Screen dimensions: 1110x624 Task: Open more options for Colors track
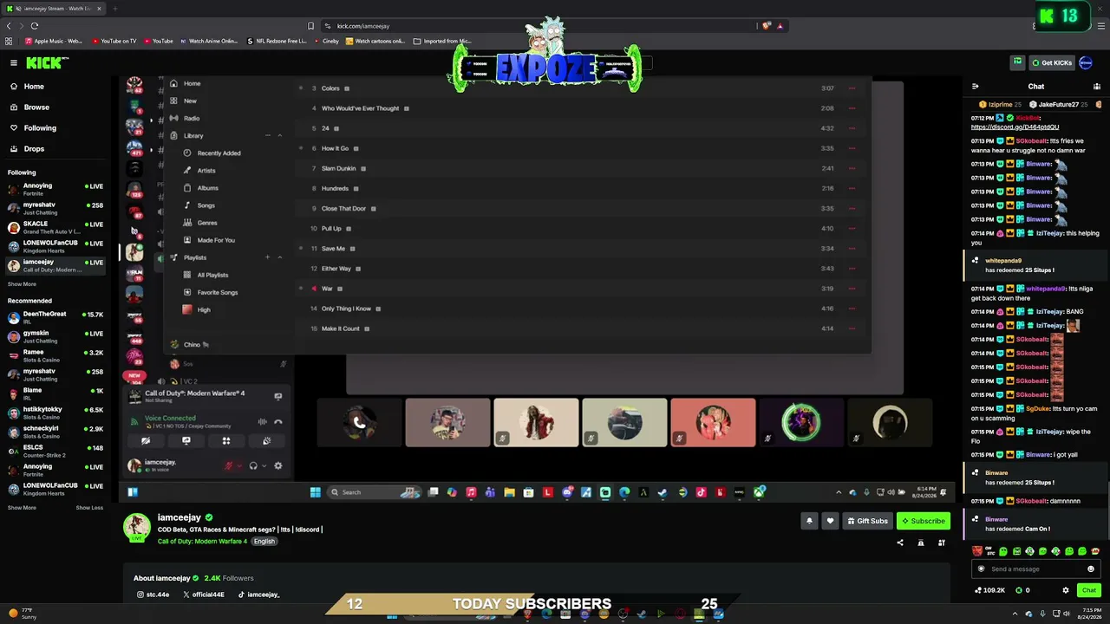click(852, 88)
